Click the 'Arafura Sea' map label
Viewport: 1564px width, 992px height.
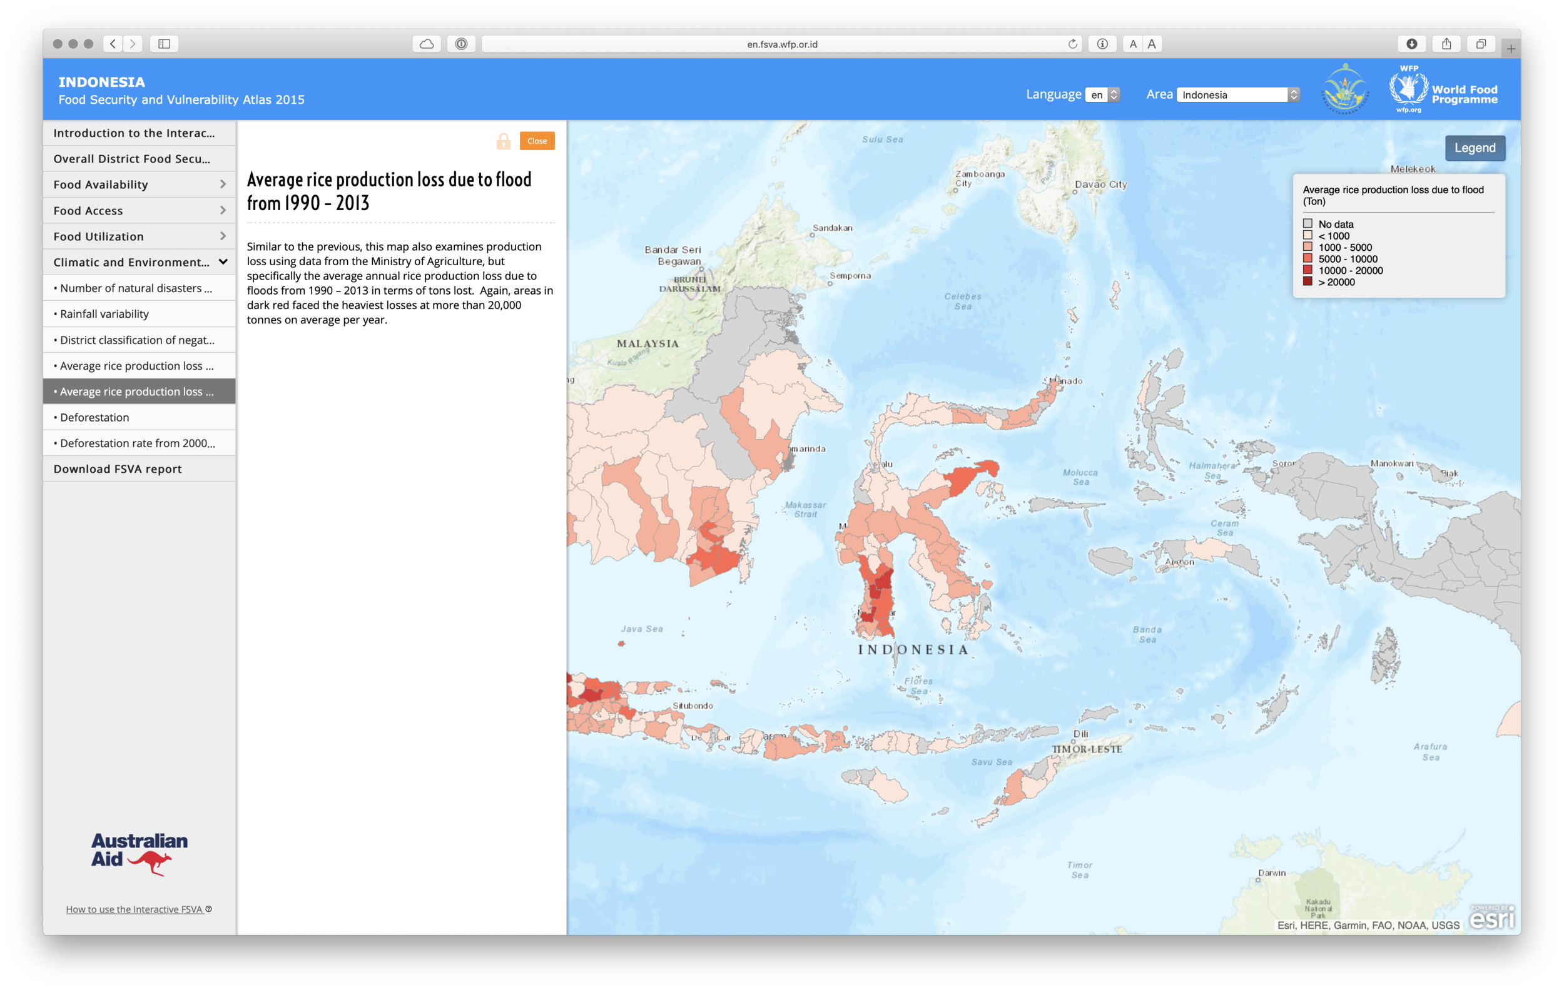point(1430,752)
